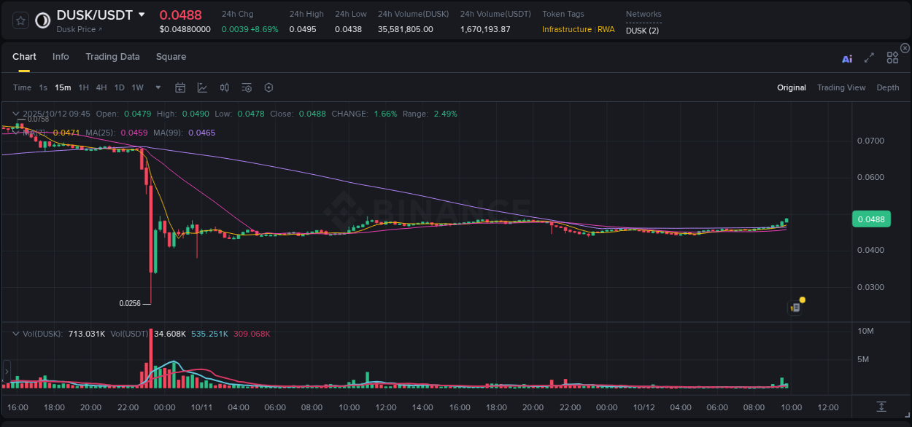Open the chart settings hexagon icon
This screenshot has height=427, width=912.
tap(268, 87)
